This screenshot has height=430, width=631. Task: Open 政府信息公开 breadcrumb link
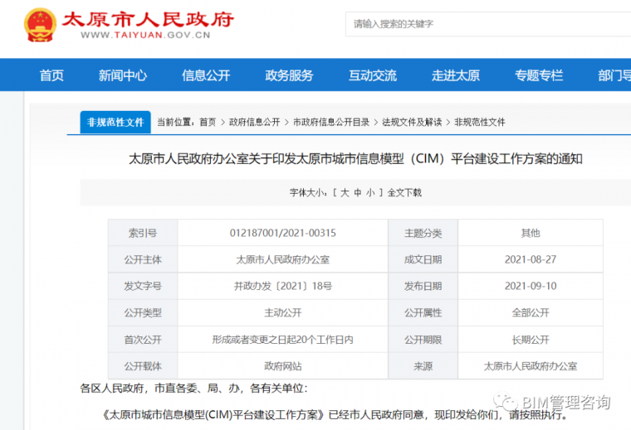click(254, 122)
